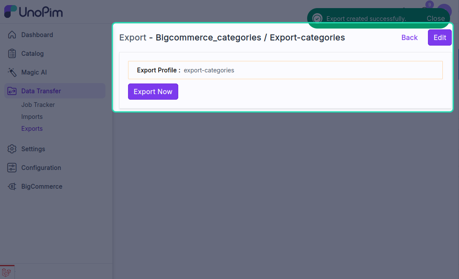The height and width of the screenshot is (279, 459).
Task: Click the Export Profile label
Action: [159, 70]
